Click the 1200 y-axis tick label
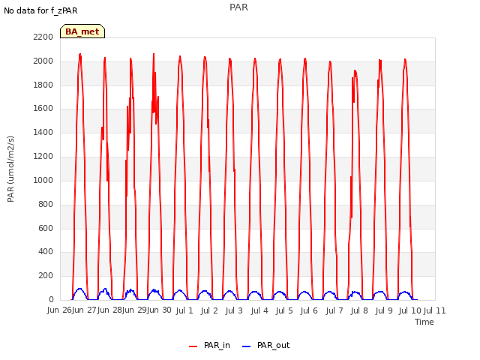This screenshot has height=360, width=480. point(43,156)
